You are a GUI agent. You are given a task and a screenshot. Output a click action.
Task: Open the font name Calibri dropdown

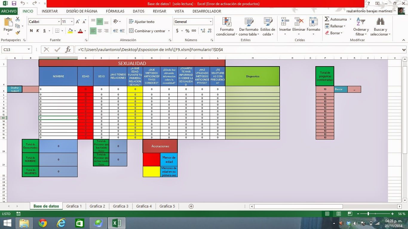(59, 22)
